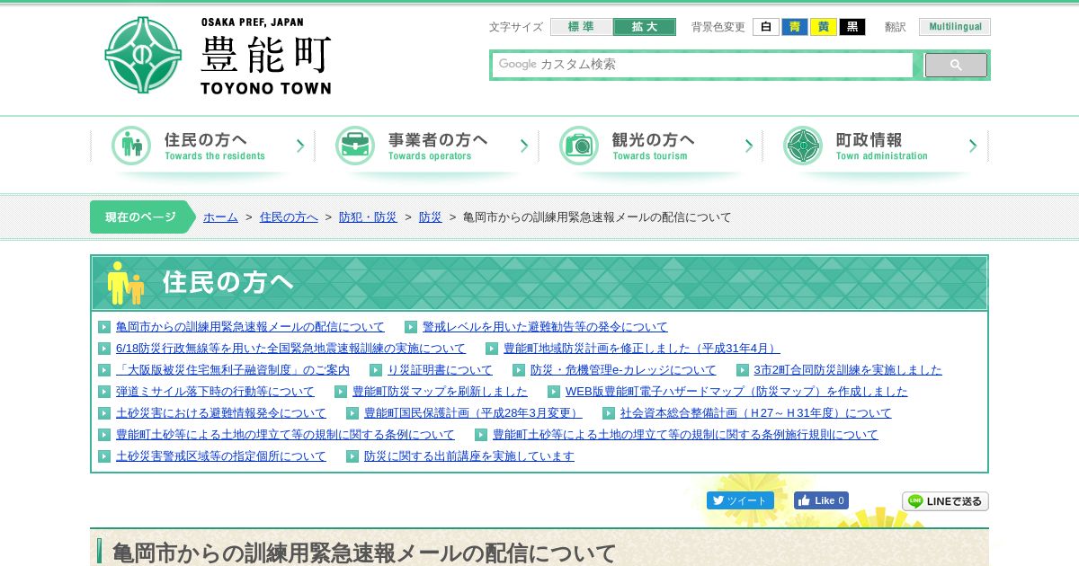Click the chevron arrow next to 観光の方へ
Image resolution: width=1079 pixels, height=566 pixels.
(x=748, y=146)
